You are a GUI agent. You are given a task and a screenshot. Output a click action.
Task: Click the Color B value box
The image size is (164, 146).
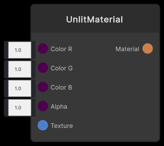pos(20,88)
